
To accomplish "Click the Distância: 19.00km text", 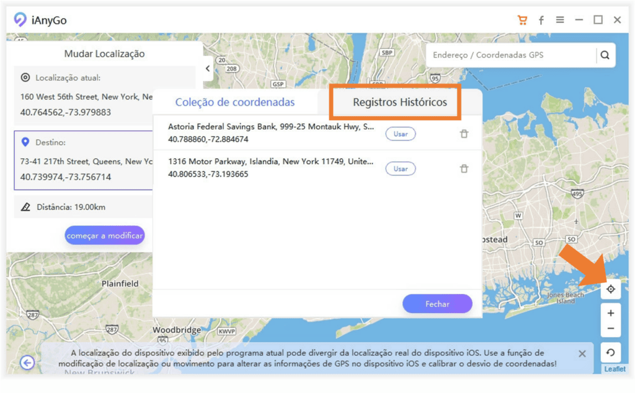I will [x=71, y=207].
